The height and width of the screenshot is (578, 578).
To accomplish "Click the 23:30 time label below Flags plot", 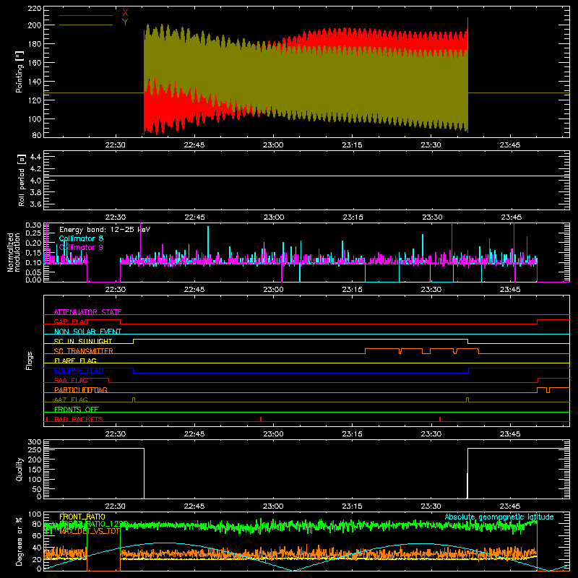I will click(x=431, y=434).
